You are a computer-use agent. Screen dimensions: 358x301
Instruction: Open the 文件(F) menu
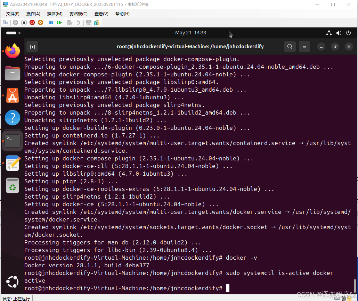[13, 14]
